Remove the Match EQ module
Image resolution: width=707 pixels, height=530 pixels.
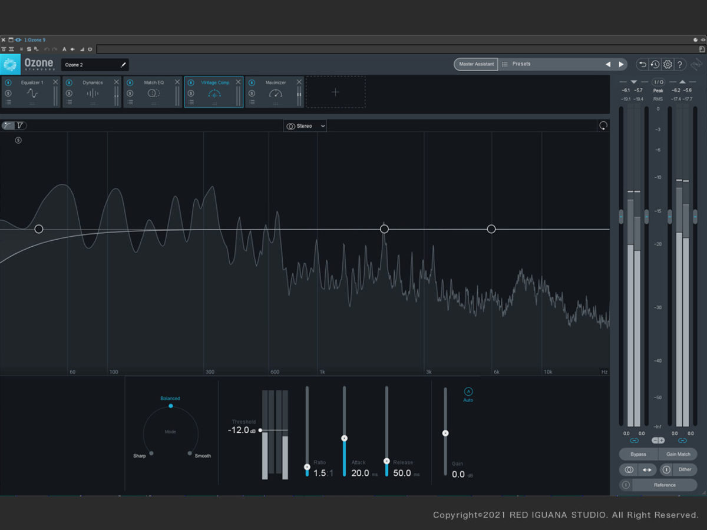point(177,82)
